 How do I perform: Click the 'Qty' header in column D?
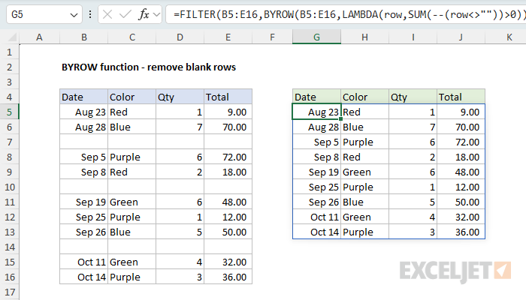[x=180, y=97]
